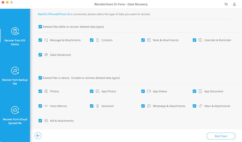Toggle the Contacts checkbox

[92, 40]
